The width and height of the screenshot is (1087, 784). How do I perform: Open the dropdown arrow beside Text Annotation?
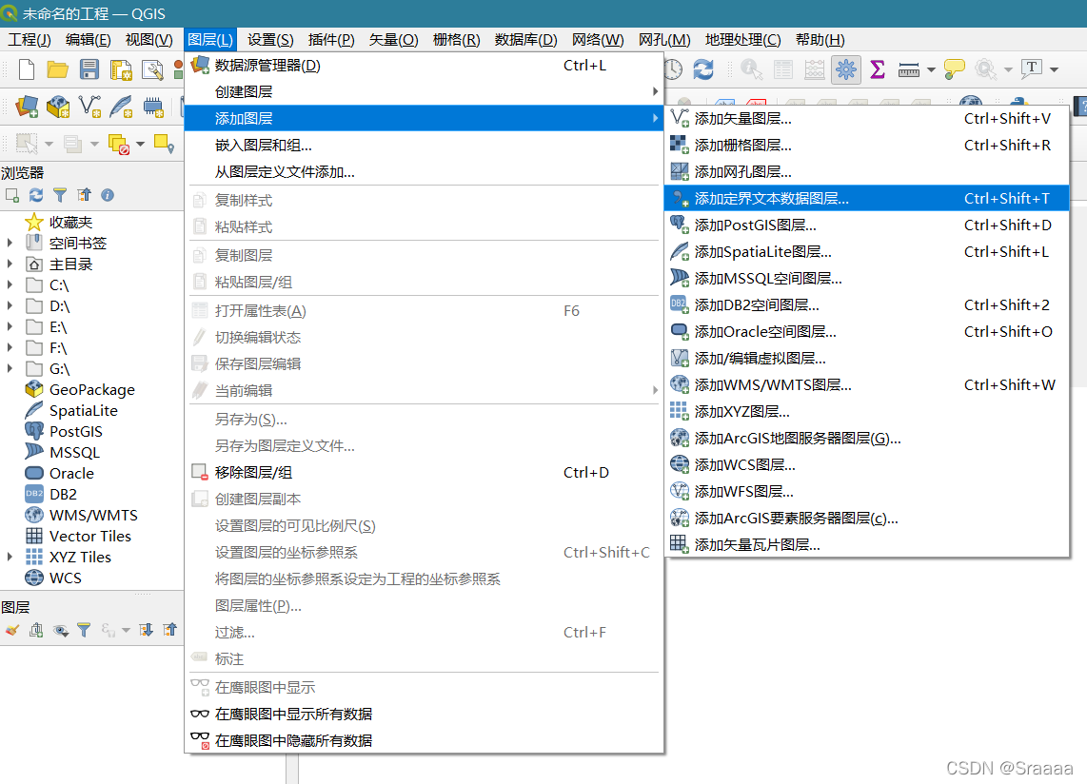(x=1054, y=69)
